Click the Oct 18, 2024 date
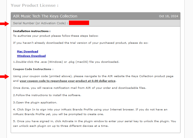This screenshot has width=193, height=138. pyautogui.click(x=168, y=16)
